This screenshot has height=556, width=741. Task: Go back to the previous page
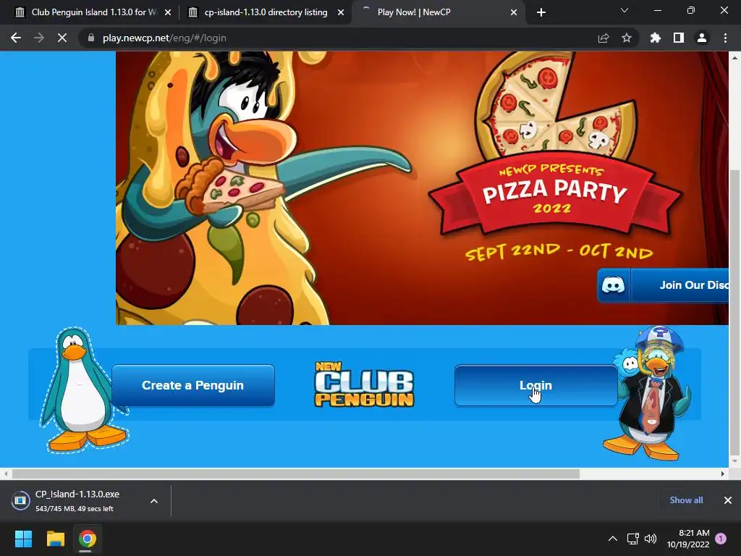[x=16, y=38]
